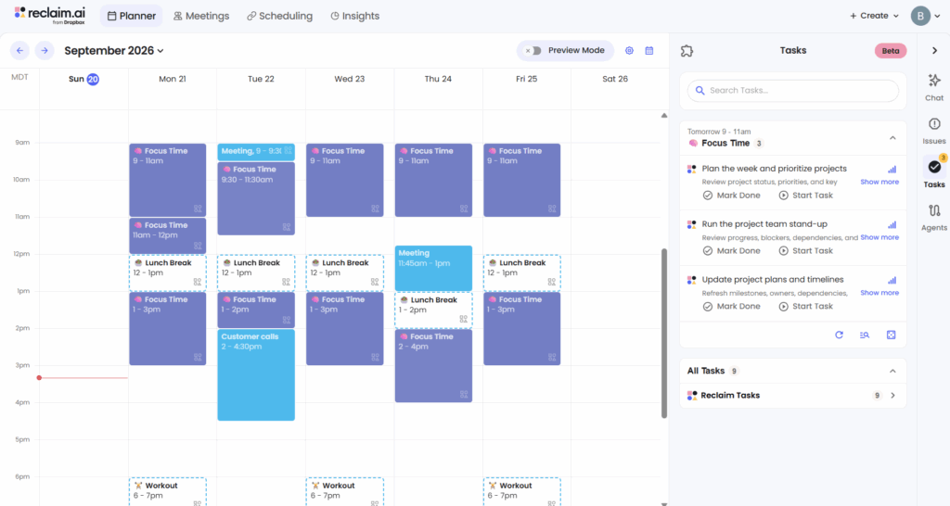The width and height of the screenshot is (950, 506).
Task: Open user avatar B menu
Action: (920, 16)
